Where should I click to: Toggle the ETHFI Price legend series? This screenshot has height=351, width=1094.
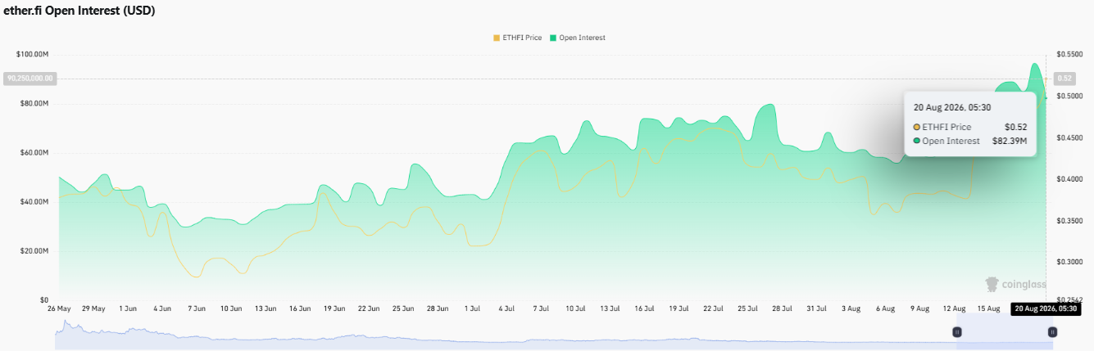(517, 38)
